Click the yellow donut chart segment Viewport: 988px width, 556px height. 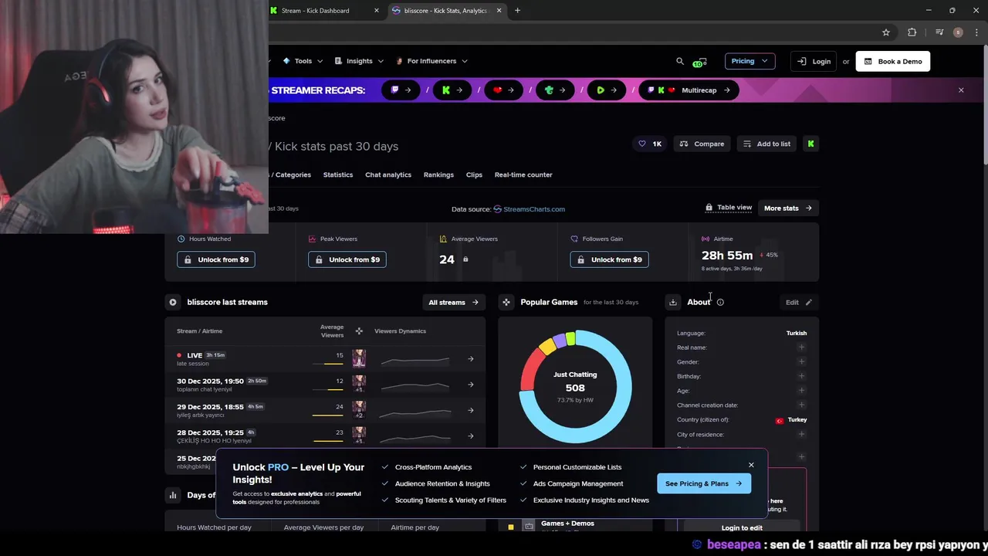pyautogui.click(x=547, y=347)
